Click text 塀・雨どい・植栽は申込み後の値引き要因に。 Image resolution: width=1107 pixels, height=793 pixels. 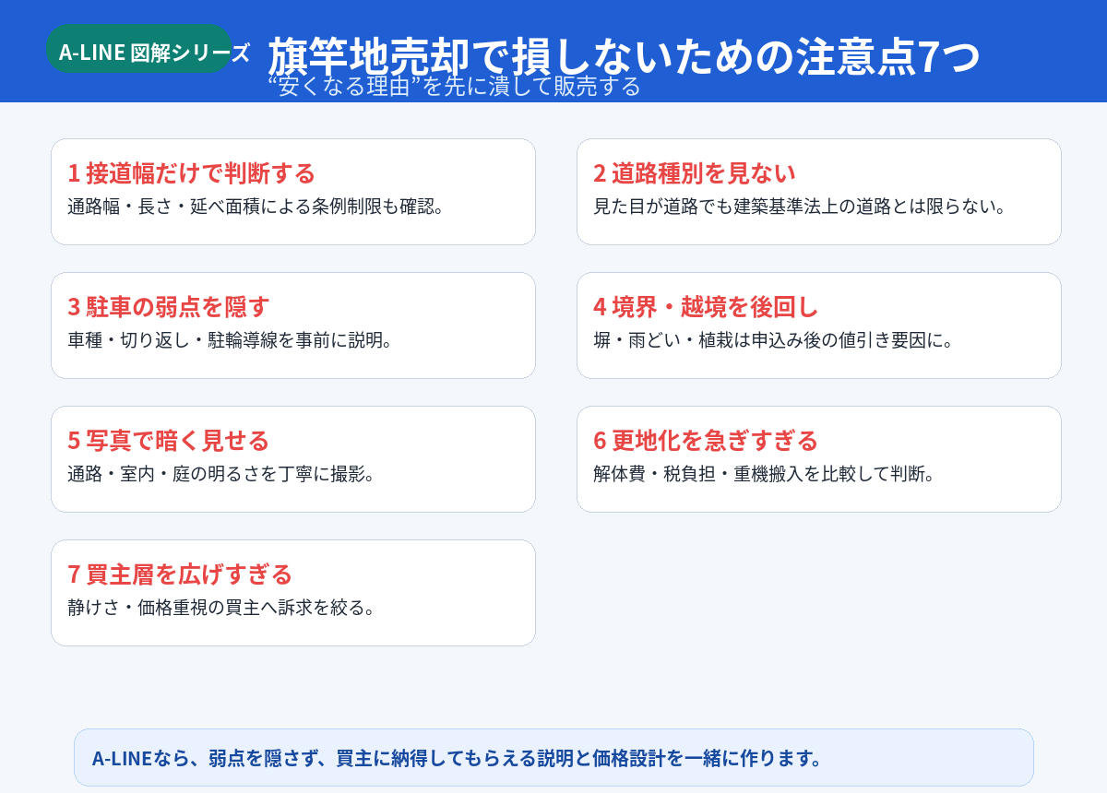pyautogui.click(x=774, y=339)
